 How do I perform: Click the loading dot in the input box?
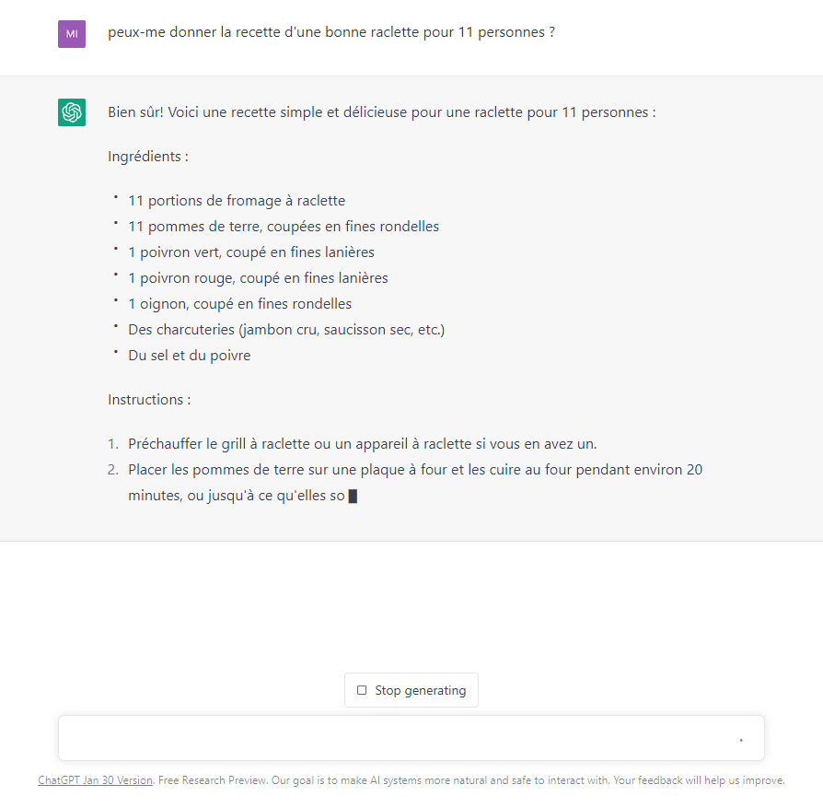(741, 739)
